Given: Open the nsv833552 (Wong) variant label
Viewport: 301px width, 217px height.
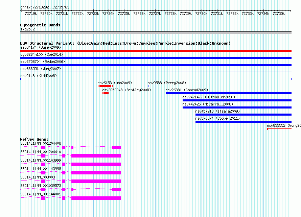Looking at the screenshot, I should (x=284, y=125).
